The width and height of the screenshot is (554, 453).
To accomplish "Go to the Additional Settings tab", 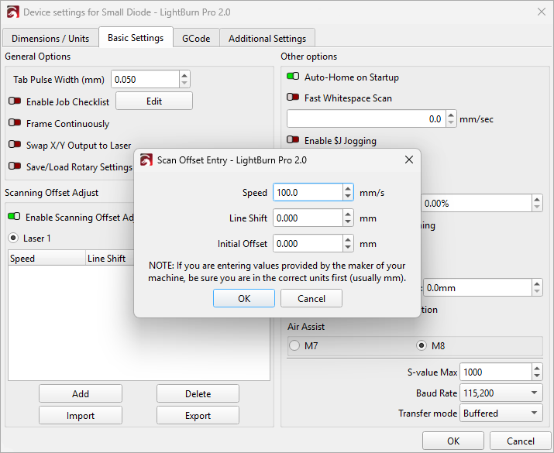I will click(267, 38).
